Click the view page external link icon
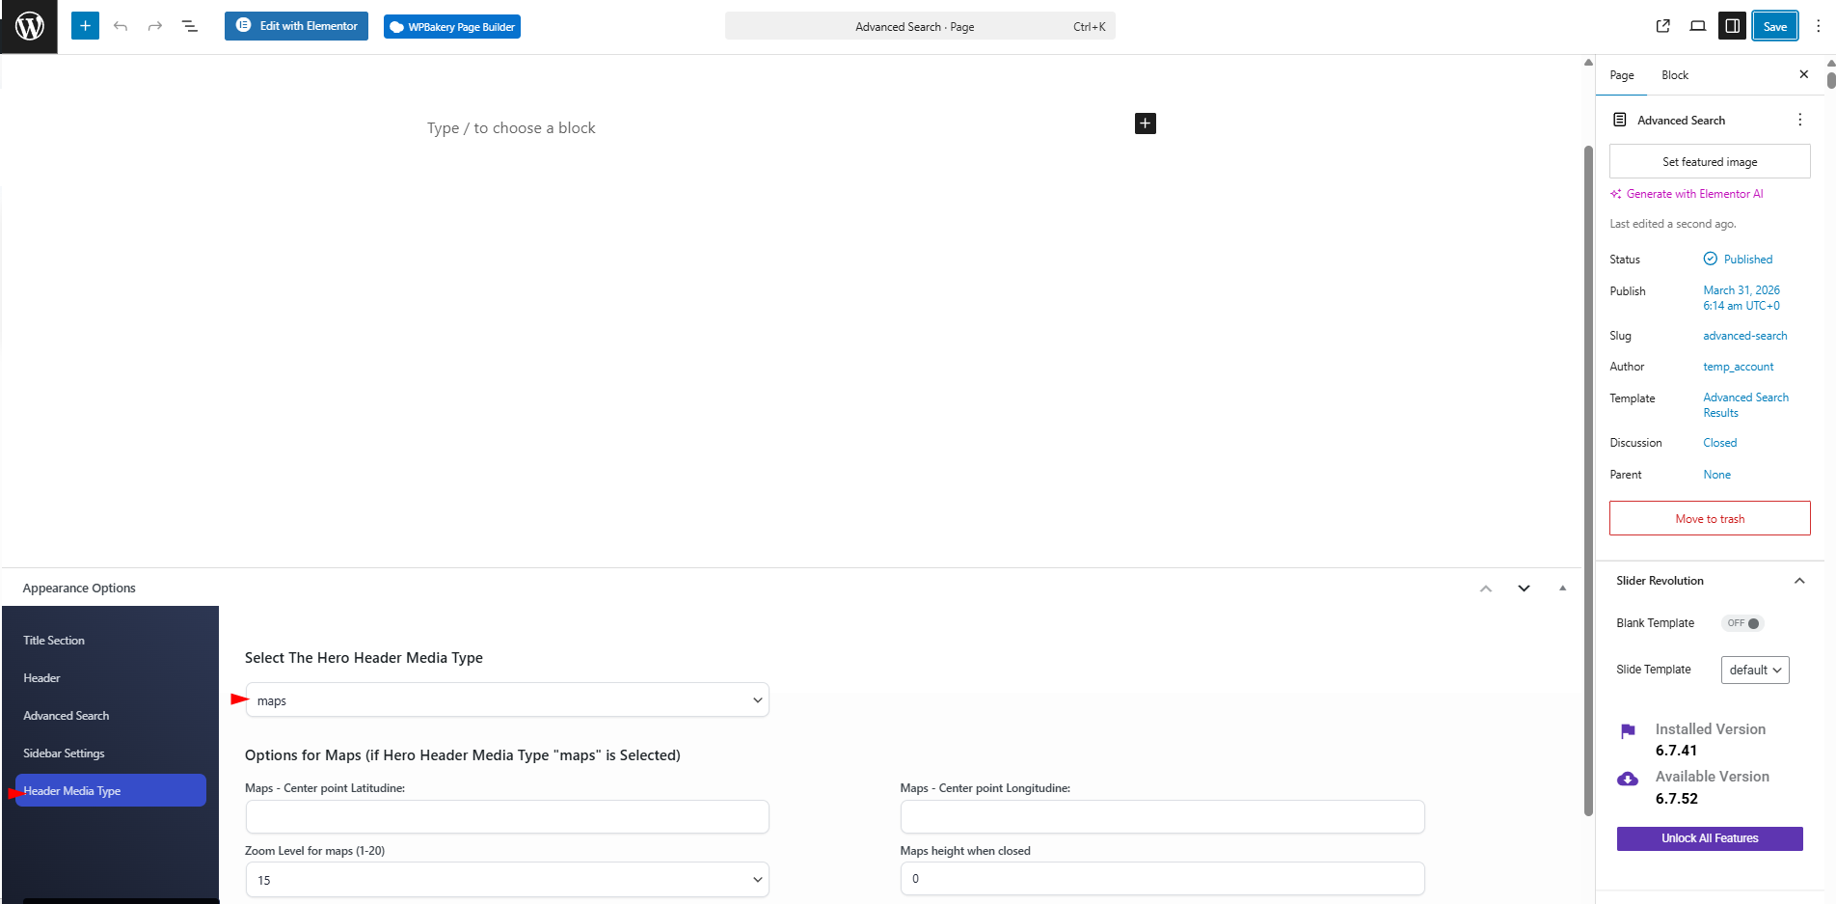This screenshot has height=904, width=1836. coord(1663,26)
